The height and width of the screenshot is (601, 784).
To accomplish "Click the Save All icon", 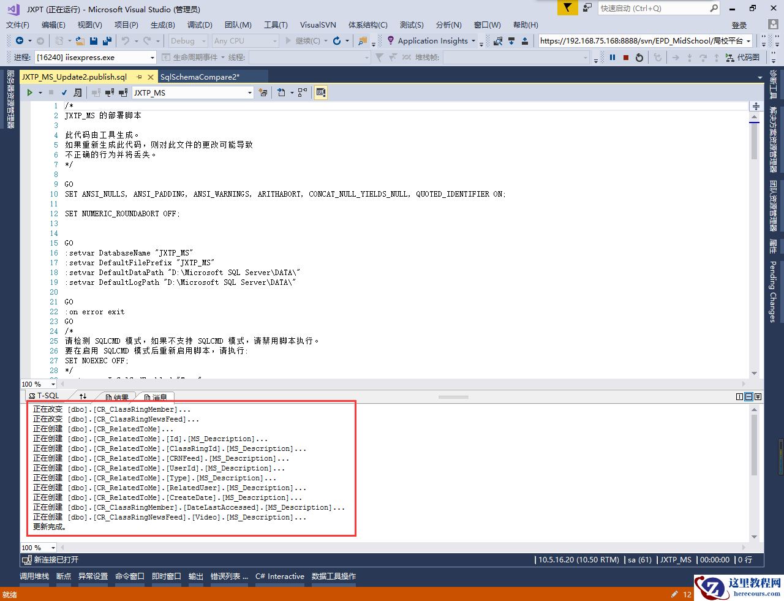I will pos(107,41).
